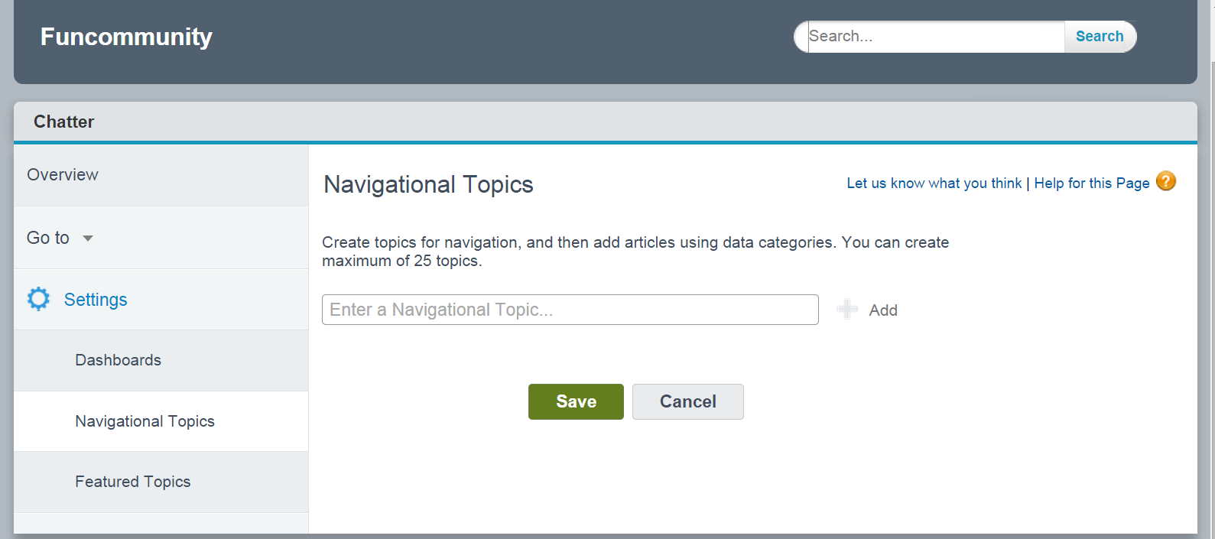Open 'Let us know what you think' link
This screenshot has width=1215, height=539.
(x=934, y=183)
